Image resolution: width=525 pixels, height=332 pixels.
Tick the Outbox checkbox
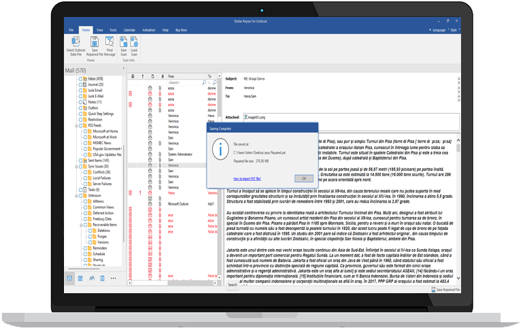pos(80,108)
